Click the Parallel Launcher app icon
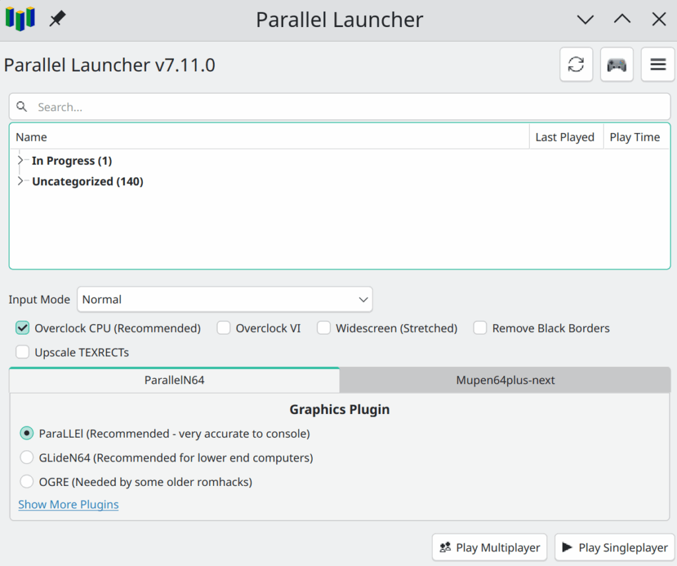 point(20,19)
